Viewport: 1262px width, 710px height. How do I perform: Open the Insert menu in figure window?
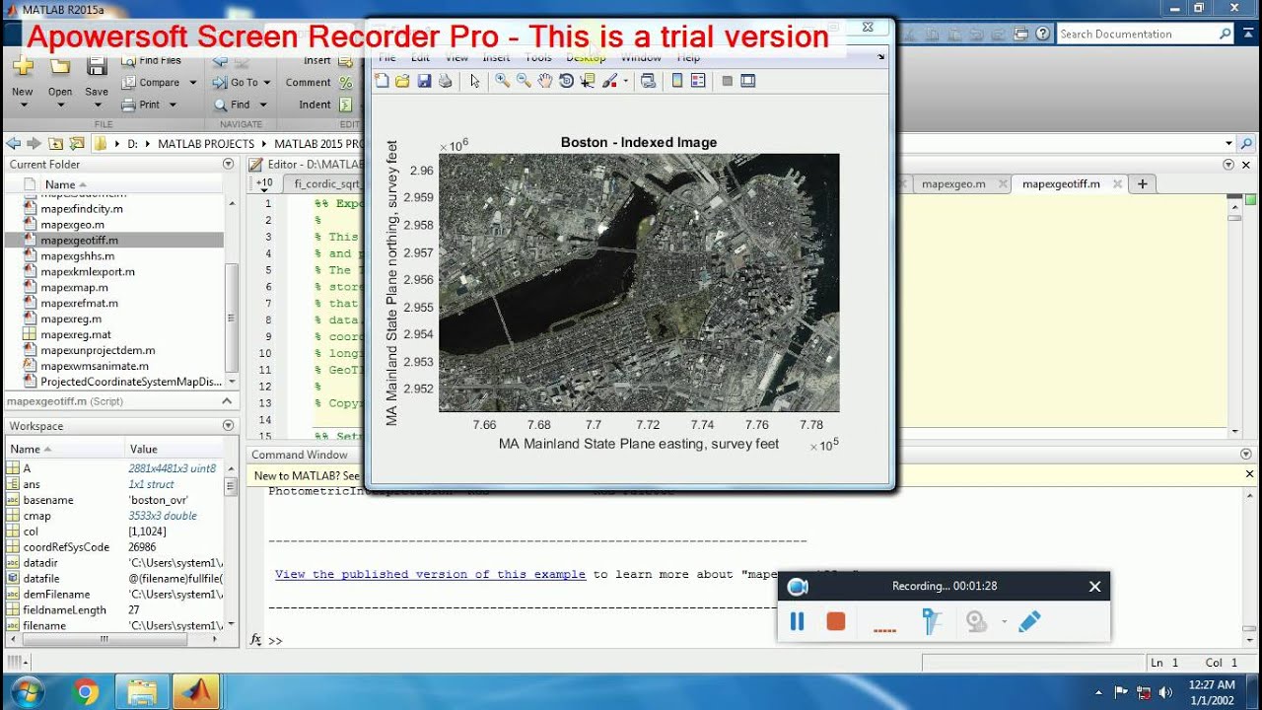[496, 57]
